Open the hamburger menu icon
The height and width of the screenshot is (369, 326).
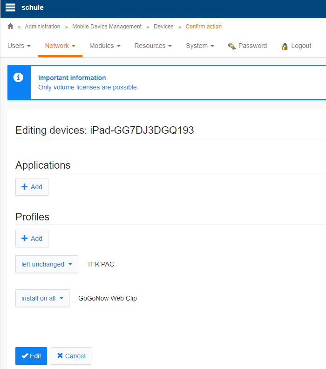(10, 7)
